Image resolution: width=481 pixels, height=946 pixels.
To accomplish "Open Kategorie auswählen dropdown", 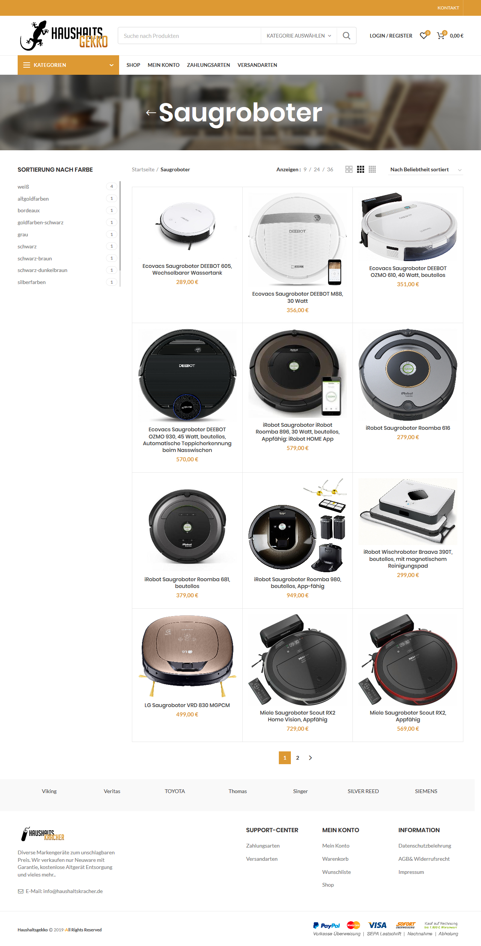I will pyautogui.click(x=299, y=36).
